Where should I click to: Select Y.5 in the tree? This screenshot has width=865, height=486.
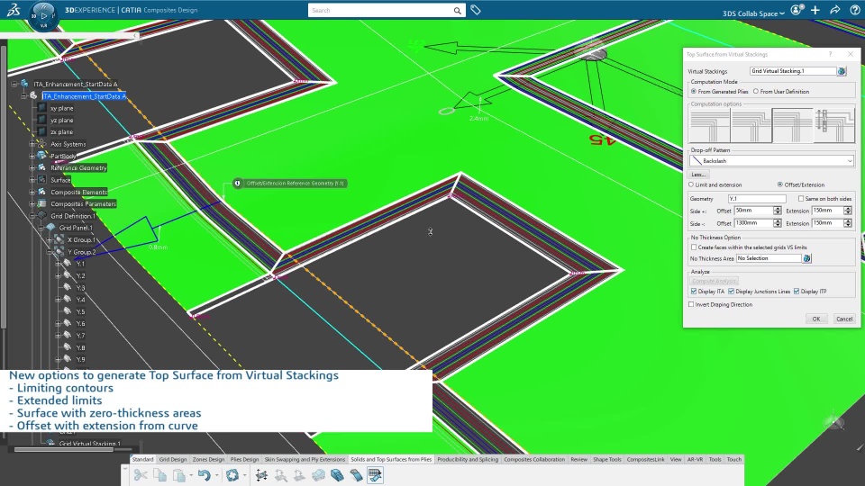(80, 311)
